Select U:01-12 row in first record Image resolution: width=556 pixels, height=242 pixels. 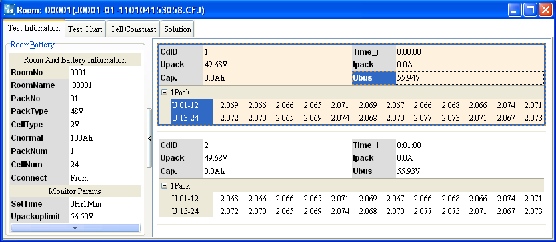[191, 105]
